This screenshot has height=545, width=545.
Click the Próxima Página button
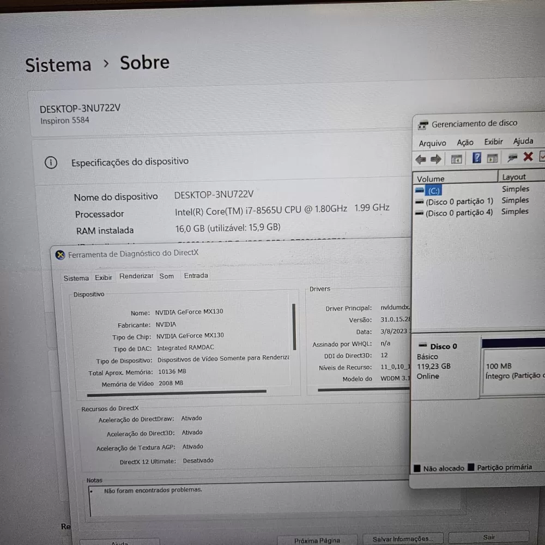[x=317, y=540]
